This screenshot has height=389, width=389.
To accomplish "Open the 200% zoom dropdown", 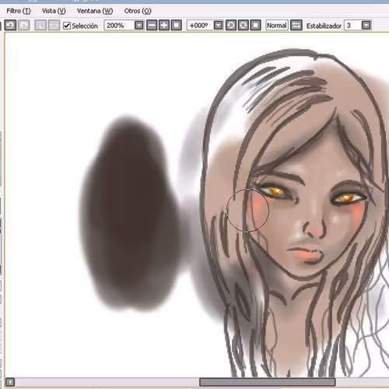I will [x=139, y=26].
